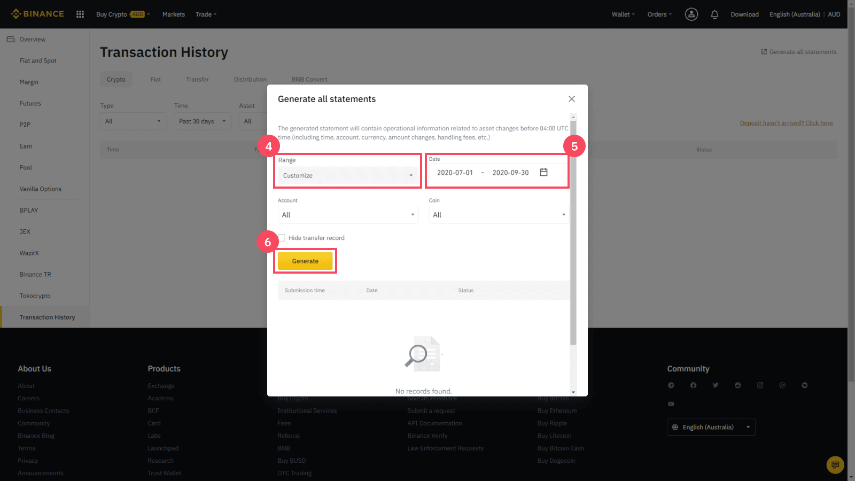The image size is (855, 481).
Task: Click the Instagram community icon
Action: (x=760, y=385)
